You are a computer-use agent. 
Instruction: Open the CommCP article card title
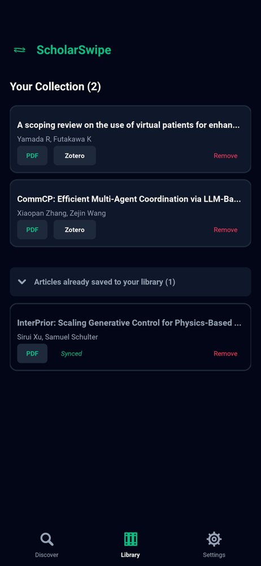click(129, 199)
